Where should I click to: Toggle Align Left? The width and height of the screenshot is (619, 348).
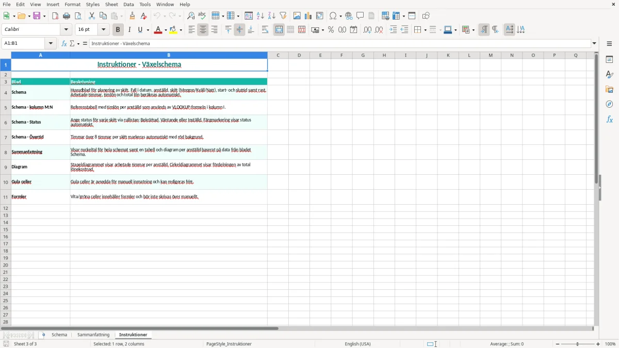(x=191, y=30)
